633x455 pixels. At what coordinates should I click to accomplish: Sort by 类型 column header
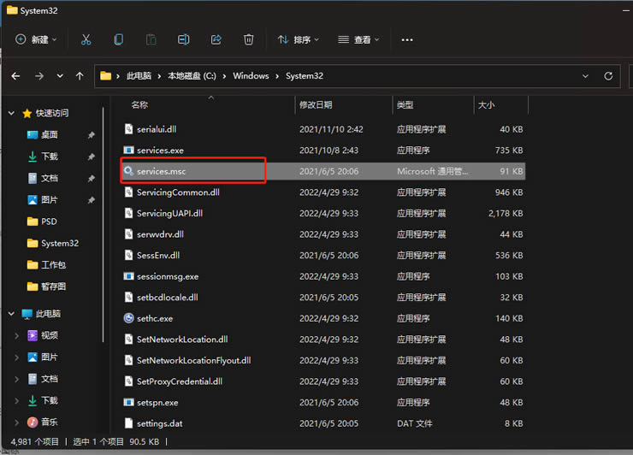tap(405, 105)
